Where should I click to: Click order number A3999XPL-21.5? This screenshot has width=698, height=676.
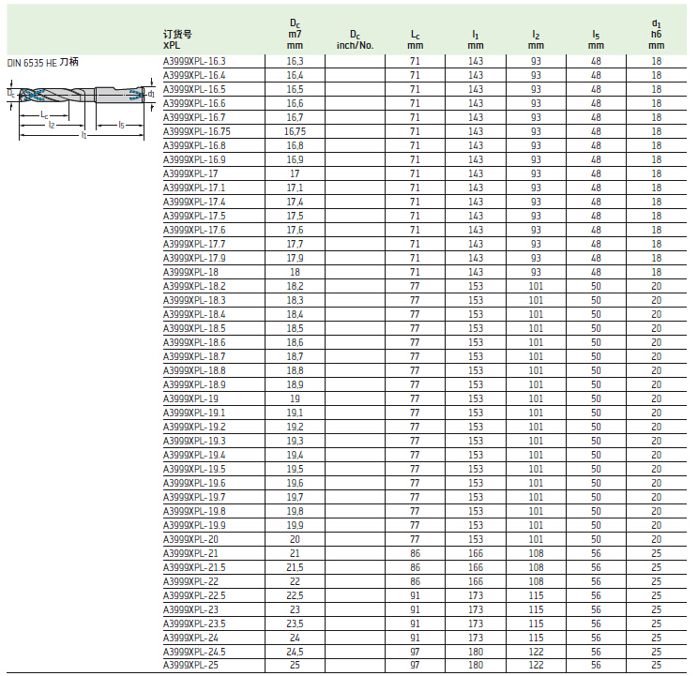pyautogui.click(x=194, y=567)
